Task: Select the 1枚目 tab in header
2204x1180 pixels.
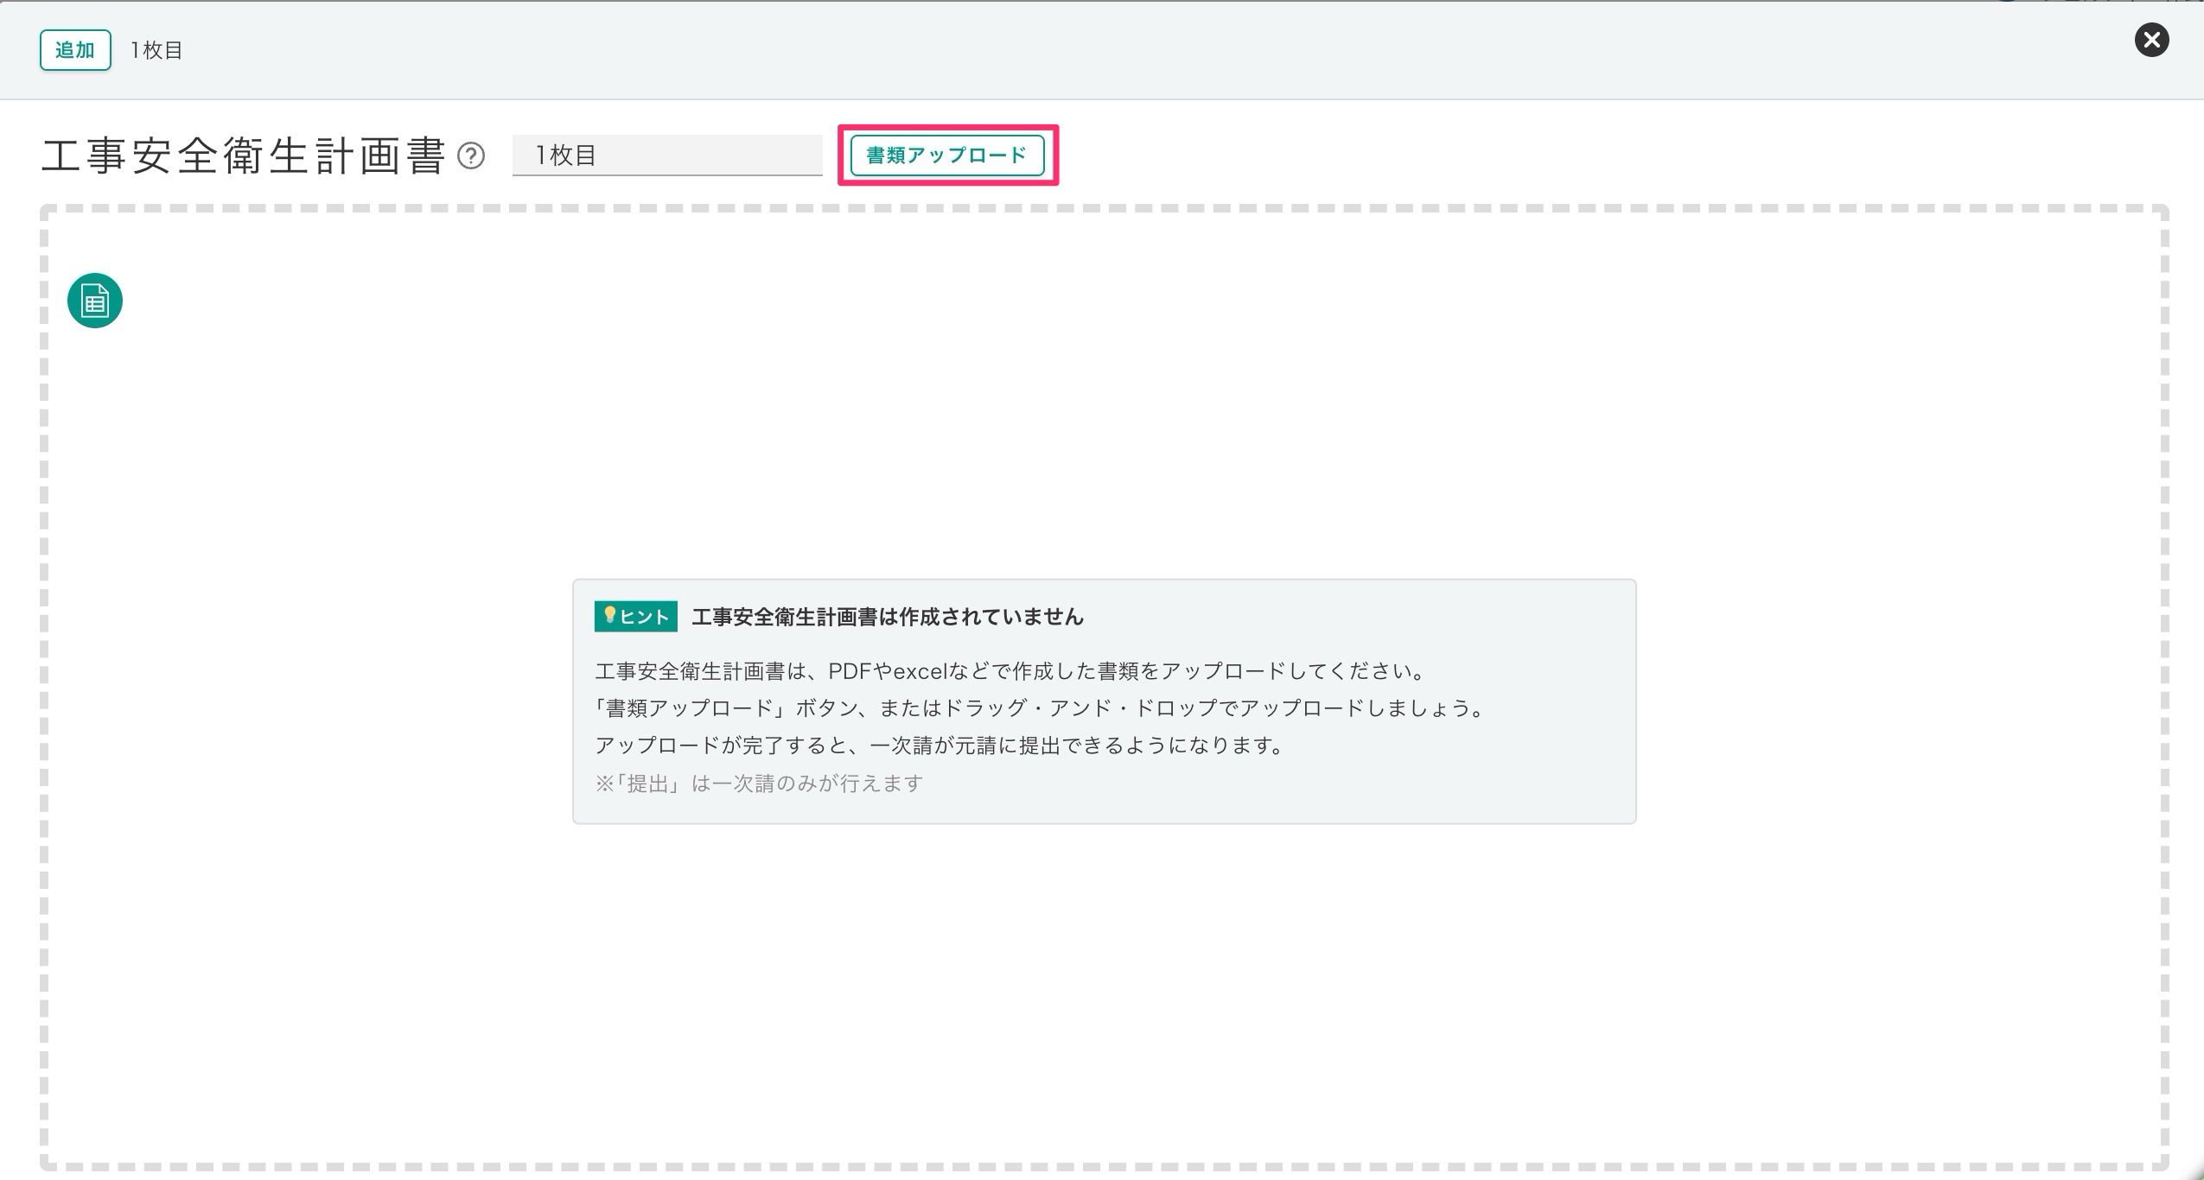Action: (156, 50)
